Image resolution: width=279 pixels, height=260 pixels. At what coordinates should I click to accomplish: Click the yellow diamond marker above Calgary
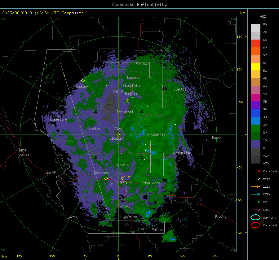pyautogui.click(x=122, y=178)
